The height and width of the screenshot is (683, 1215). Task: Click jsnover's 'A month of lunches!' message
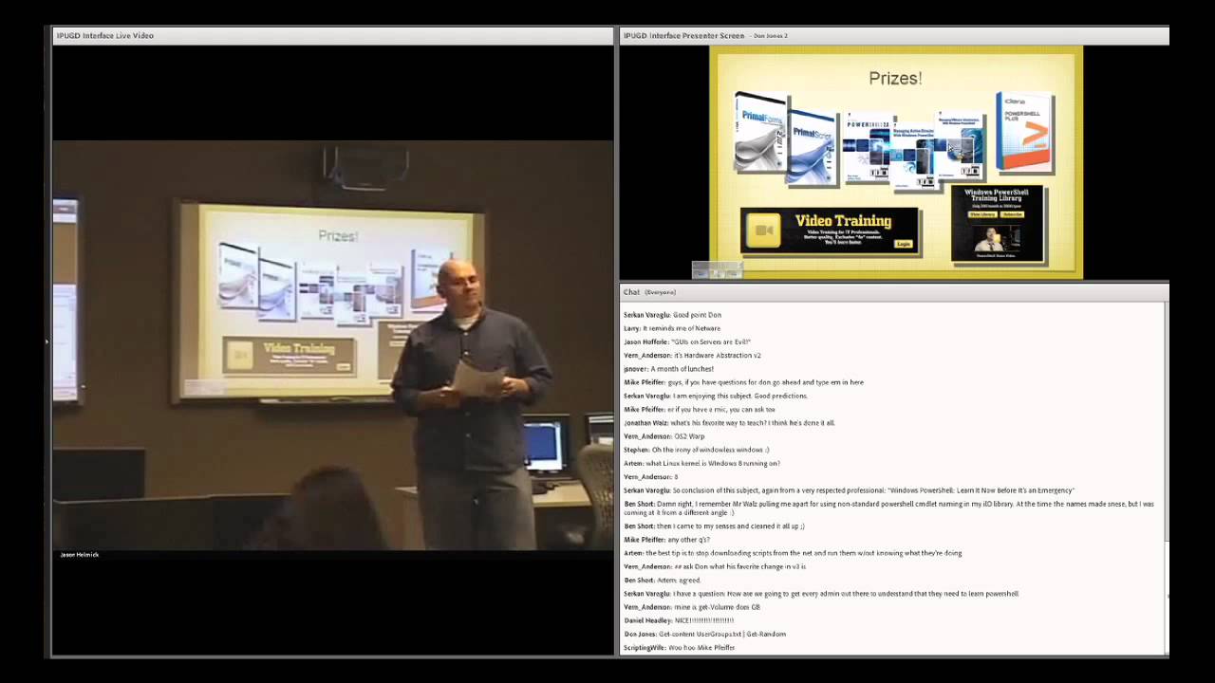click(668, 368)
